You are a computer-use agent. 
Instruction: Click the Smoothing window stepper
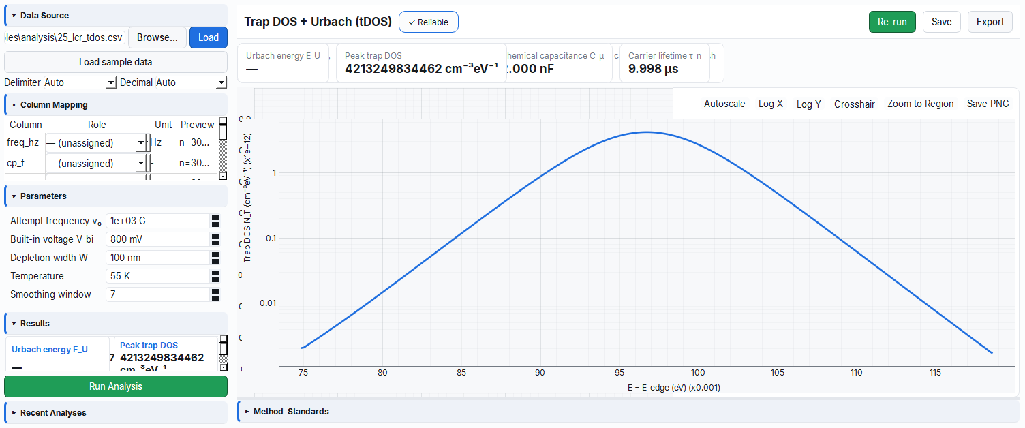click(x=215, y=294)
